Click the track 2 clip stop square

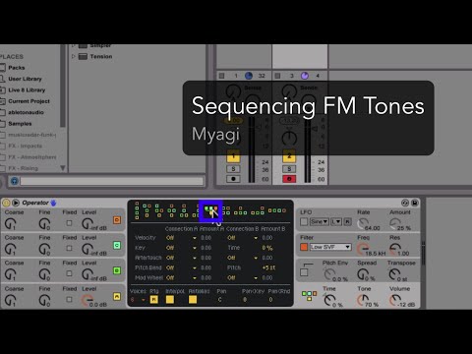(x=277, y=76)
